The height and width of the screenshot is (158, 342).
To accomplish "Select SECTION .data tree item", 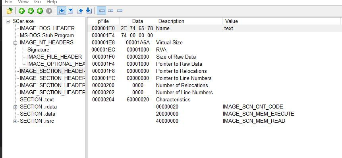I will click(37, 114).
